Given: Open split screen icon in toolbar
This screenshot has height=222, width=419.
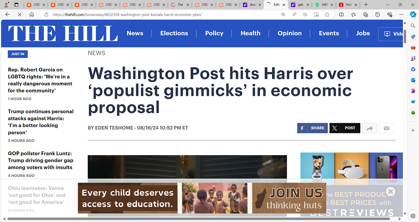Looking at the screenshot, I should [341, 15].
